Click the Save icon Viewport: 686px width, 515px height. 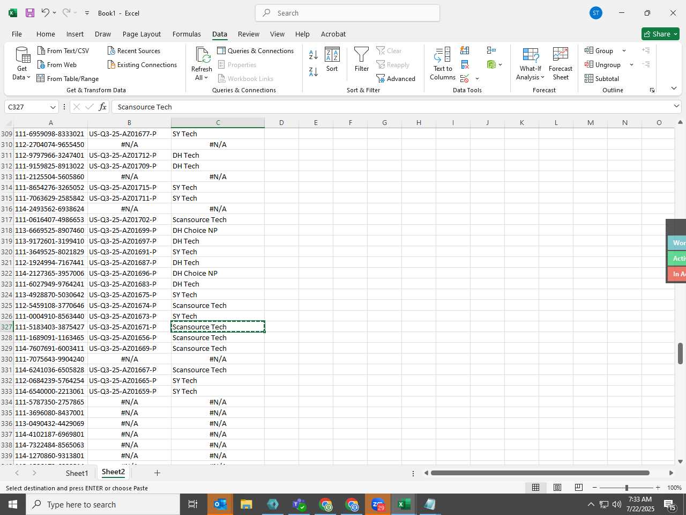(x=30, y=13)
